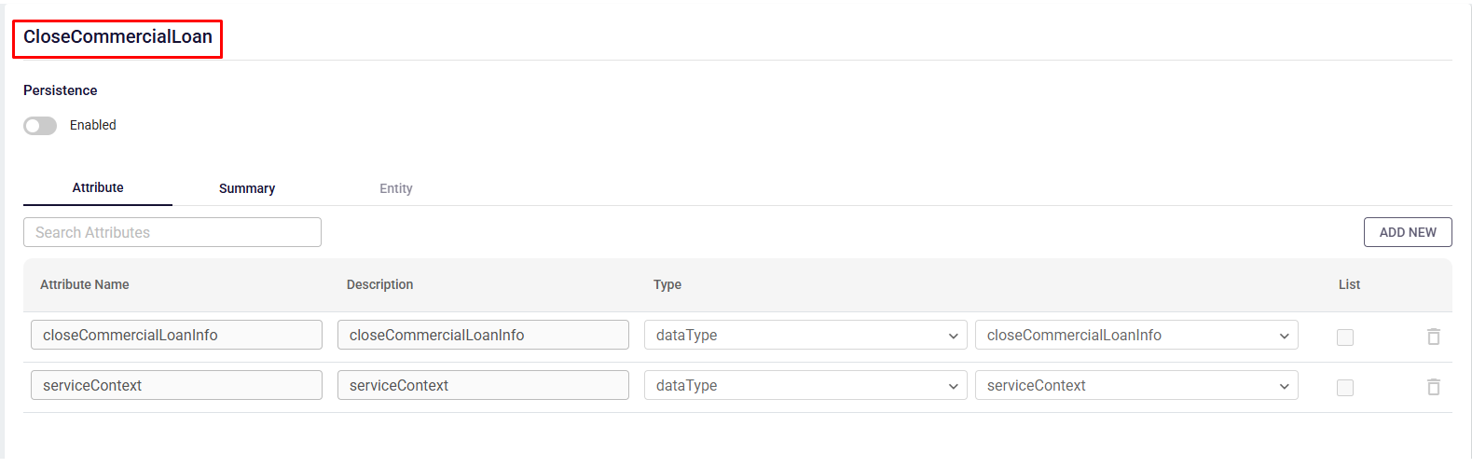Click the Attribute Name column header
Image resolution: width=1472 pixels, height=468 pixels.
(x=85, y=285)
